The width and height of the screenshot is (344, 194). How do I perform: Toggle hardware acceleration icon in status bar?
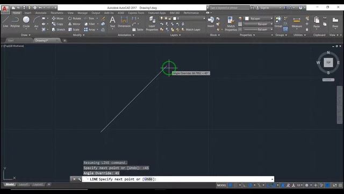coord(327,185)
